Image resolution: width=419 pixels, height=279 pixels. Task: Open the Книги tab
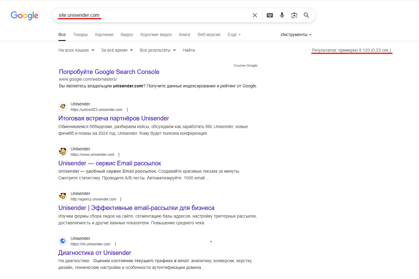185,35
